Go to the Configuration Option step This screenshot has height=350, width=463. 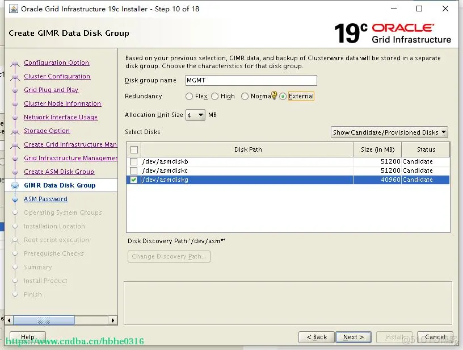[56, 63]
